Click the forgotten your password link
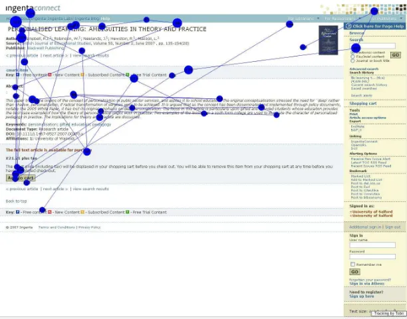Viewport: 407px width, 319px height. (x=370, y=280)
